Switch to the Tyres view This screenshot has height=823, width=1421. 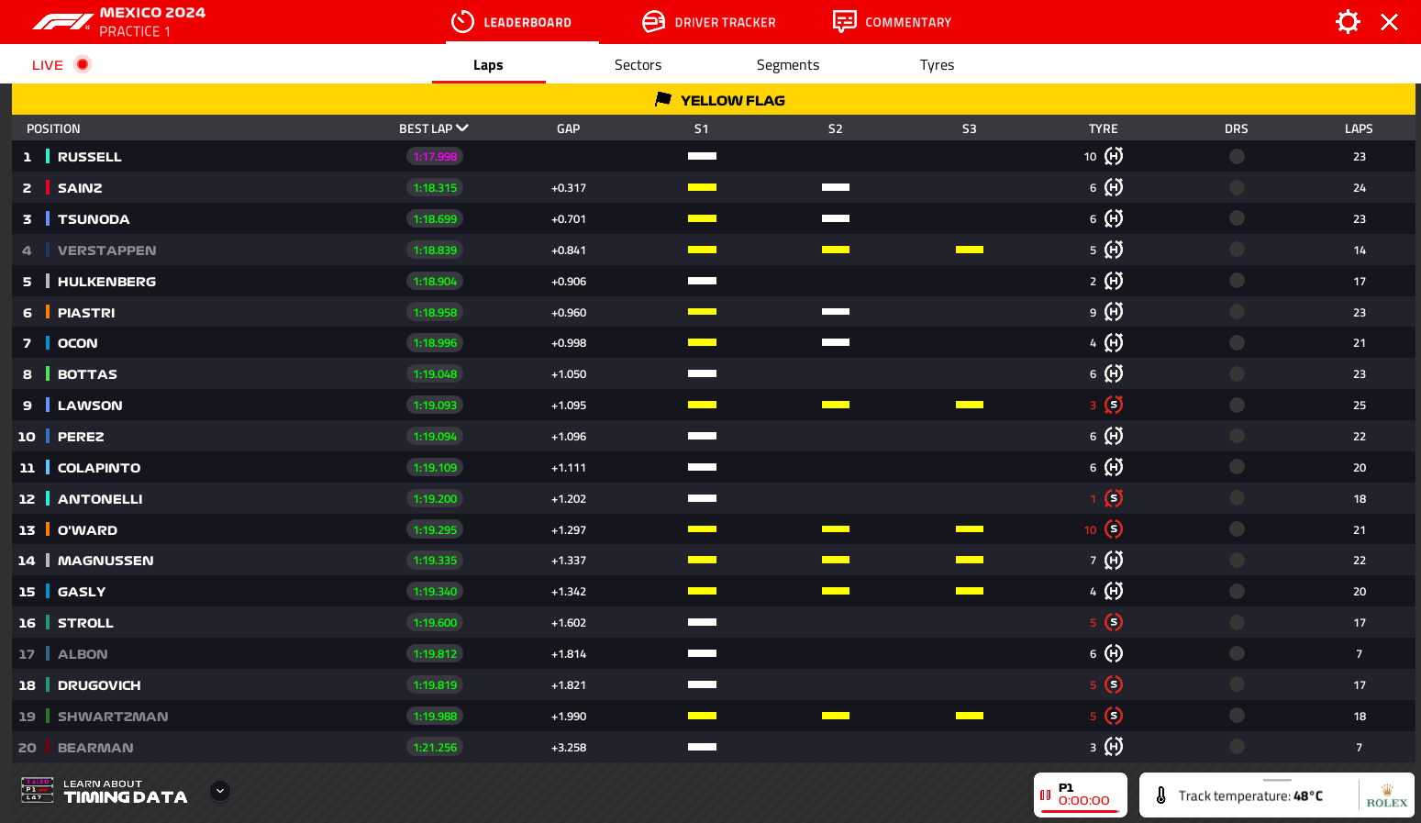pos(937,64)
